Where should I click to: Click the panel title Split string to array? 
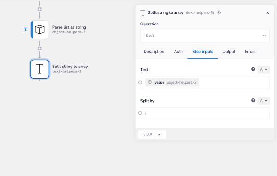(x=166, y=13)
